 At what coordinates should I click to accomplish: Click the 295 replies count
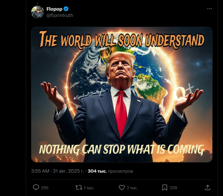[45, 188]
